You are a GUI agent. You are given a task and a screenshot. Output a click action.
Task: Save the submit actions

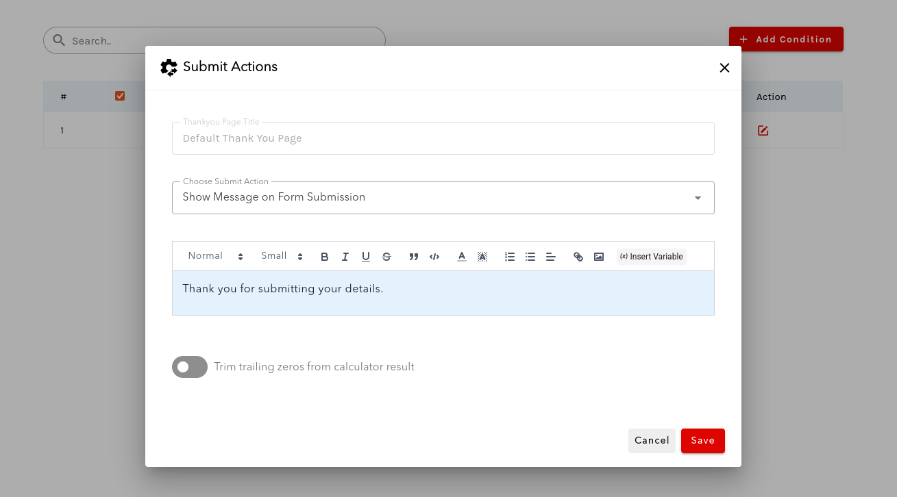click(x=703, y=441)
